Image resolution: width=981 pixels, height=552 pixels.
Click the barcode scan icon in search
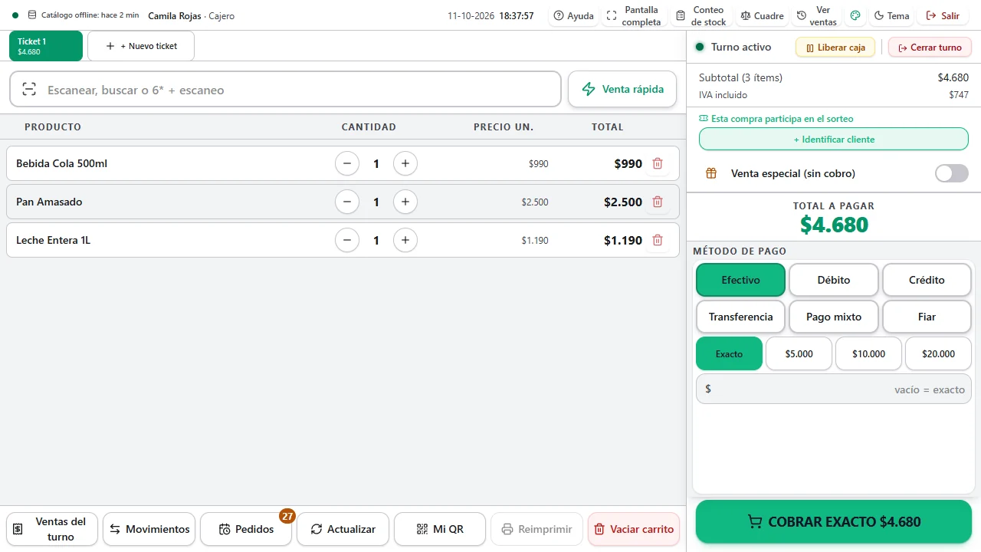coord(29,90)
